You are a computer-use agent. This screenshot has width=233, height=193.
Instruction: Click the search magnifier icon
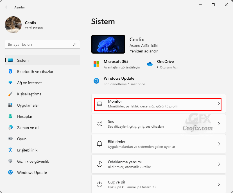(75, 44)
